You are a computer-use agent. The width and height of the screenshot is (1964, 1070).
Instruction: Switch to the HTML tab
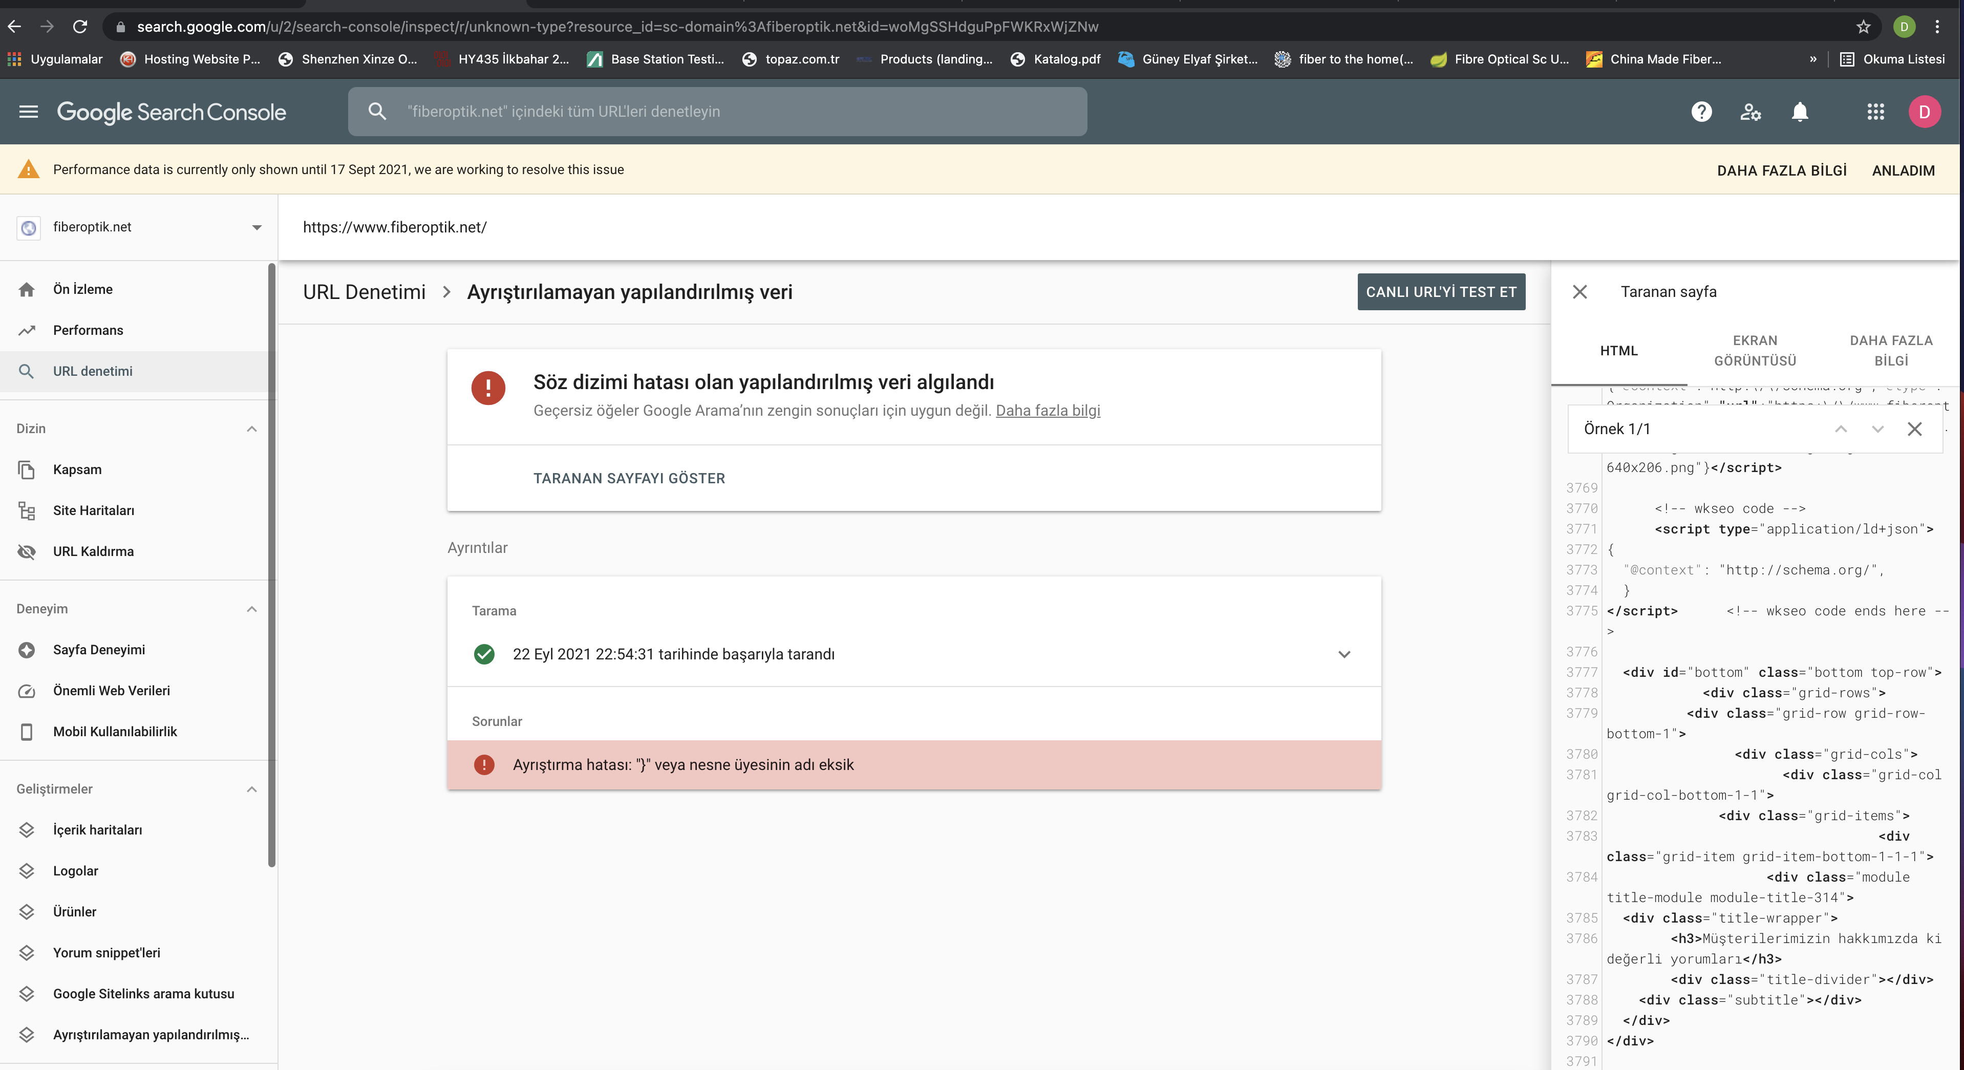pos(1618,351)
